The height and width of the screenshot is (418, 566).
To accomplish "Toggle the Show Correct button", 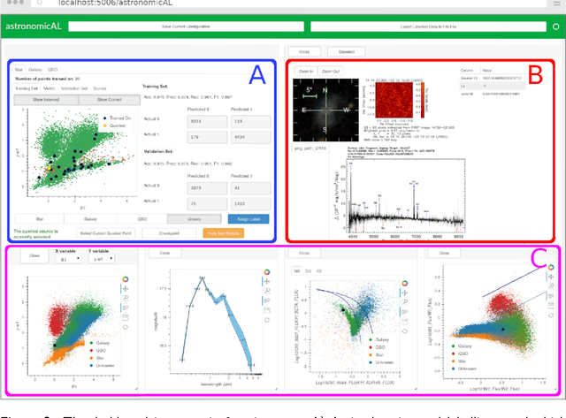I will pyautogui.click(x=110, y=100).
